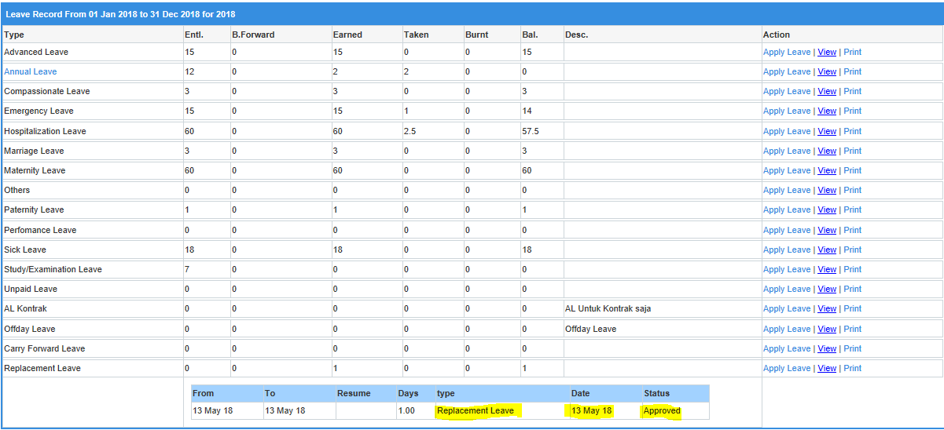The image size is (944, 430).
Task: Print Study/Examination Leave record
Action: click(x=852, y=269)
